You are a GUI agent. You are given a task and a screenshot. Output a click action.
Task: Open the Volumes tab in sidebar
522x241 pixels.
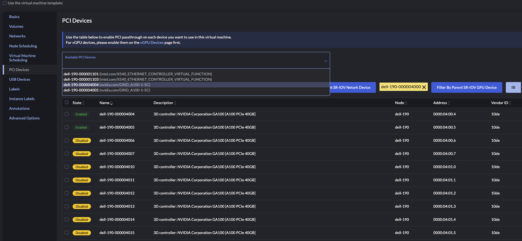coord(16,26)
